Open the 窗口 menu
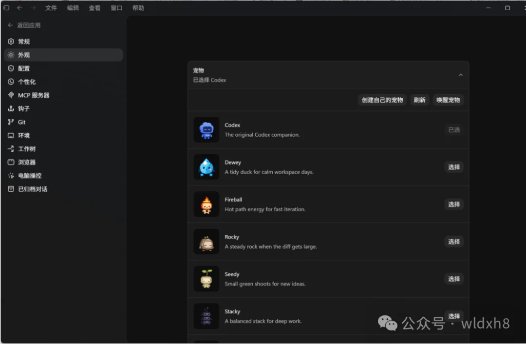Image resolution: width=526 pixels, height=344 pixels. click(116, 8)
